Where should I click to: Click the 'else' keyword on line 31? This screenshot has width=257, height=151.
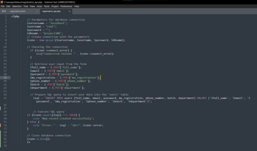[x=33, y=122]
